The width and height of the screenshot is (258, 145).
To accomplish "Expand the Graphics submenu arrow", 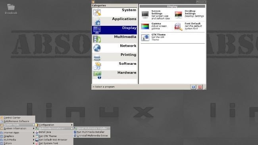I will 34,136.
